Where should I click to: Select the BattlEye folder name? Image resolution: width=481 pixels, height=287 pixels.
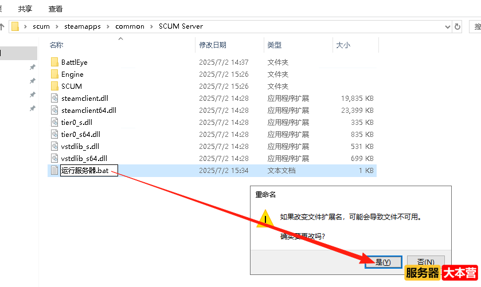point(74,62)
